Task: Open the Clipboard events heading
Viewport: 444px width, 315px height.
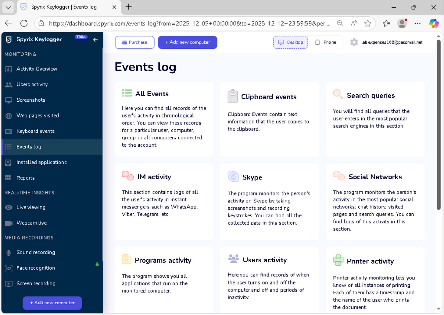Action: (x=269, y=97)
